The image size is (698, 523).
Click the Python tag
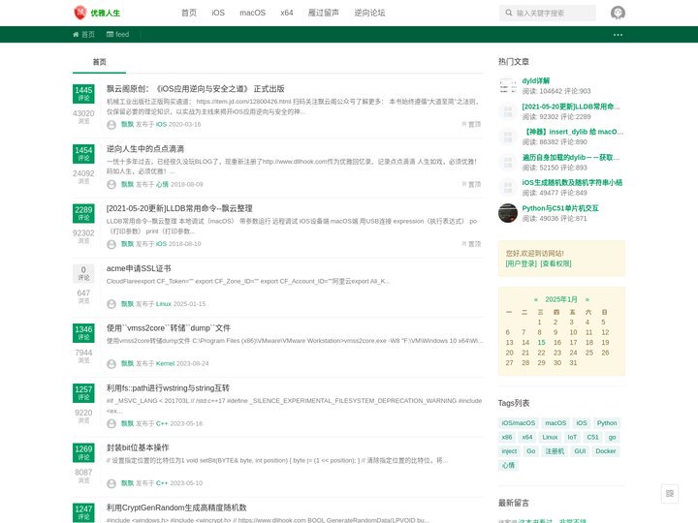tap(607, 423)
